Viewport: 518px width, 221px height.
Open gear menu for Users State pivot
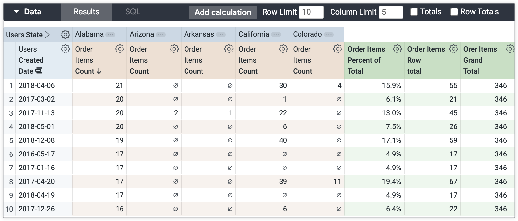65,34
